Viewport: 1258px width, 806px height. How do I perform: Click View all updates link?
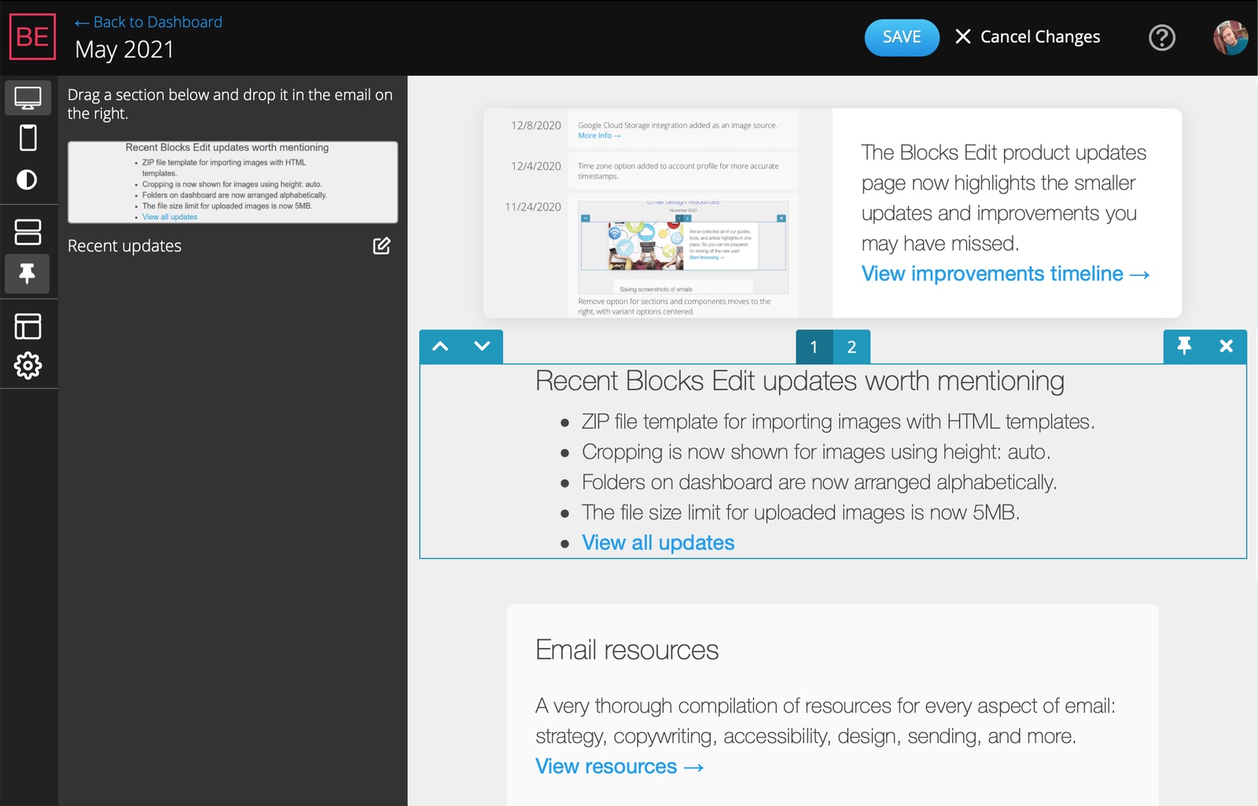pos(657,542)
